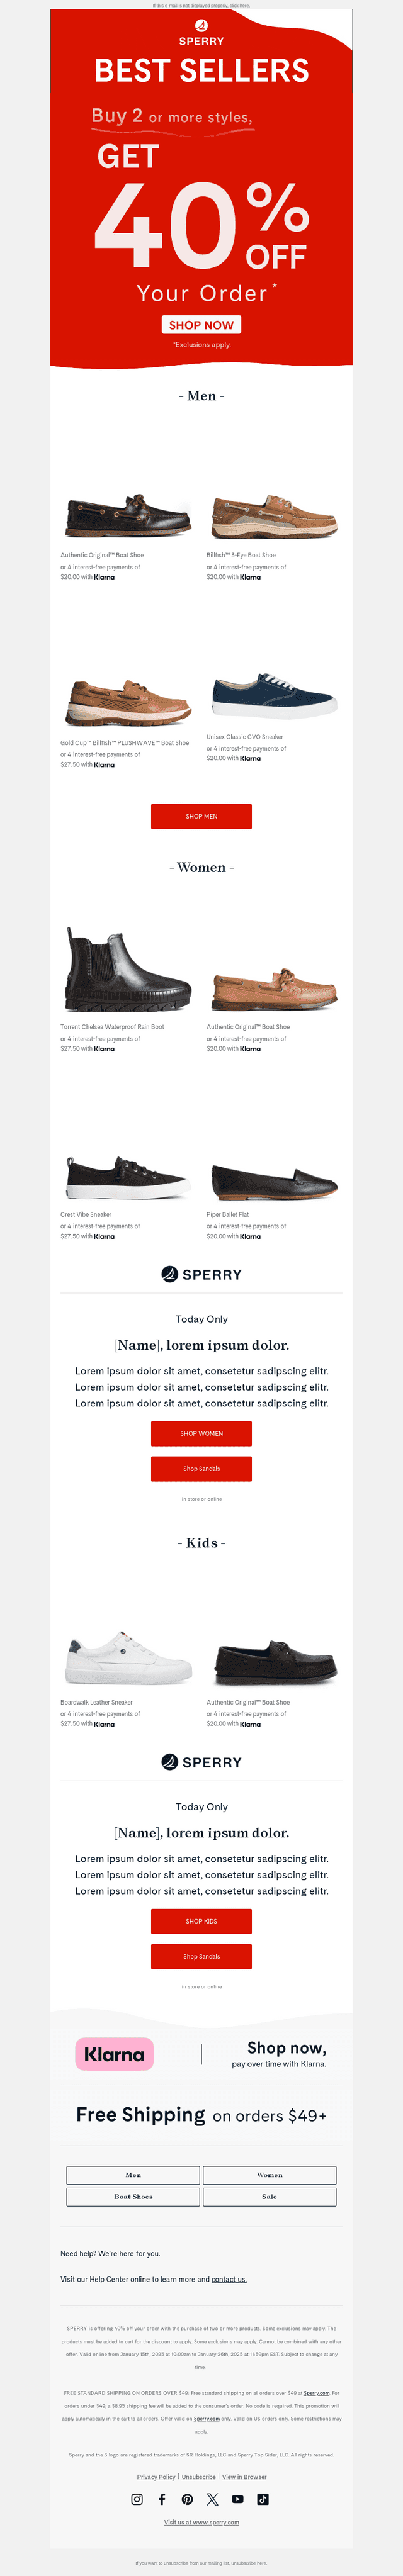Viewport: 403px width, 2576px height.
Task: Open the Women navigation box
Action: click(269, 2174)
